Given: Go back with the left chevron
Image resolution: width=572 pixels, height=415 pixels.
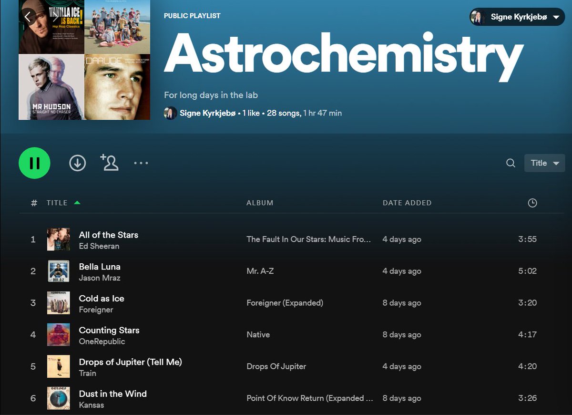Looking at the screenshot, I should (27, 17).
